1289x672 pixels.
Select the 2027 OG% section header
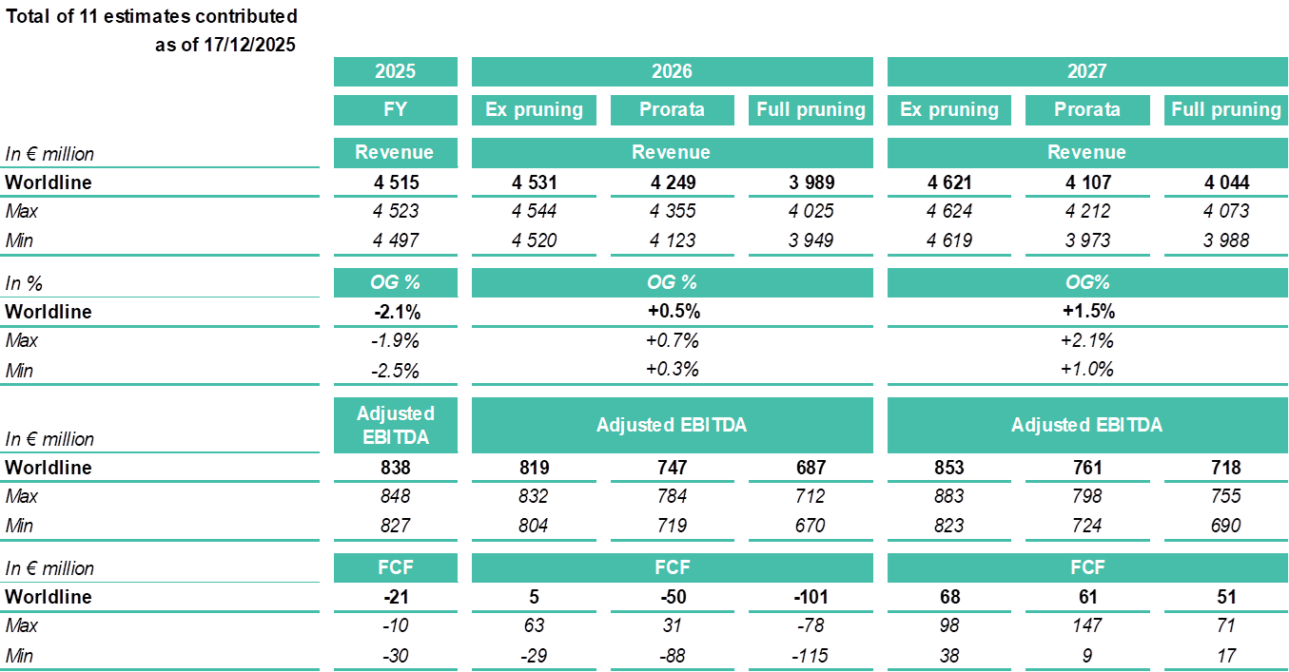click(1086, 282)
